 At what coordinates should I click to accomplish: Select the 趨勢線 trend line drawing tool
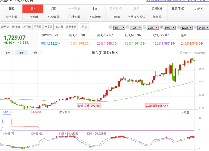point(5,27)
